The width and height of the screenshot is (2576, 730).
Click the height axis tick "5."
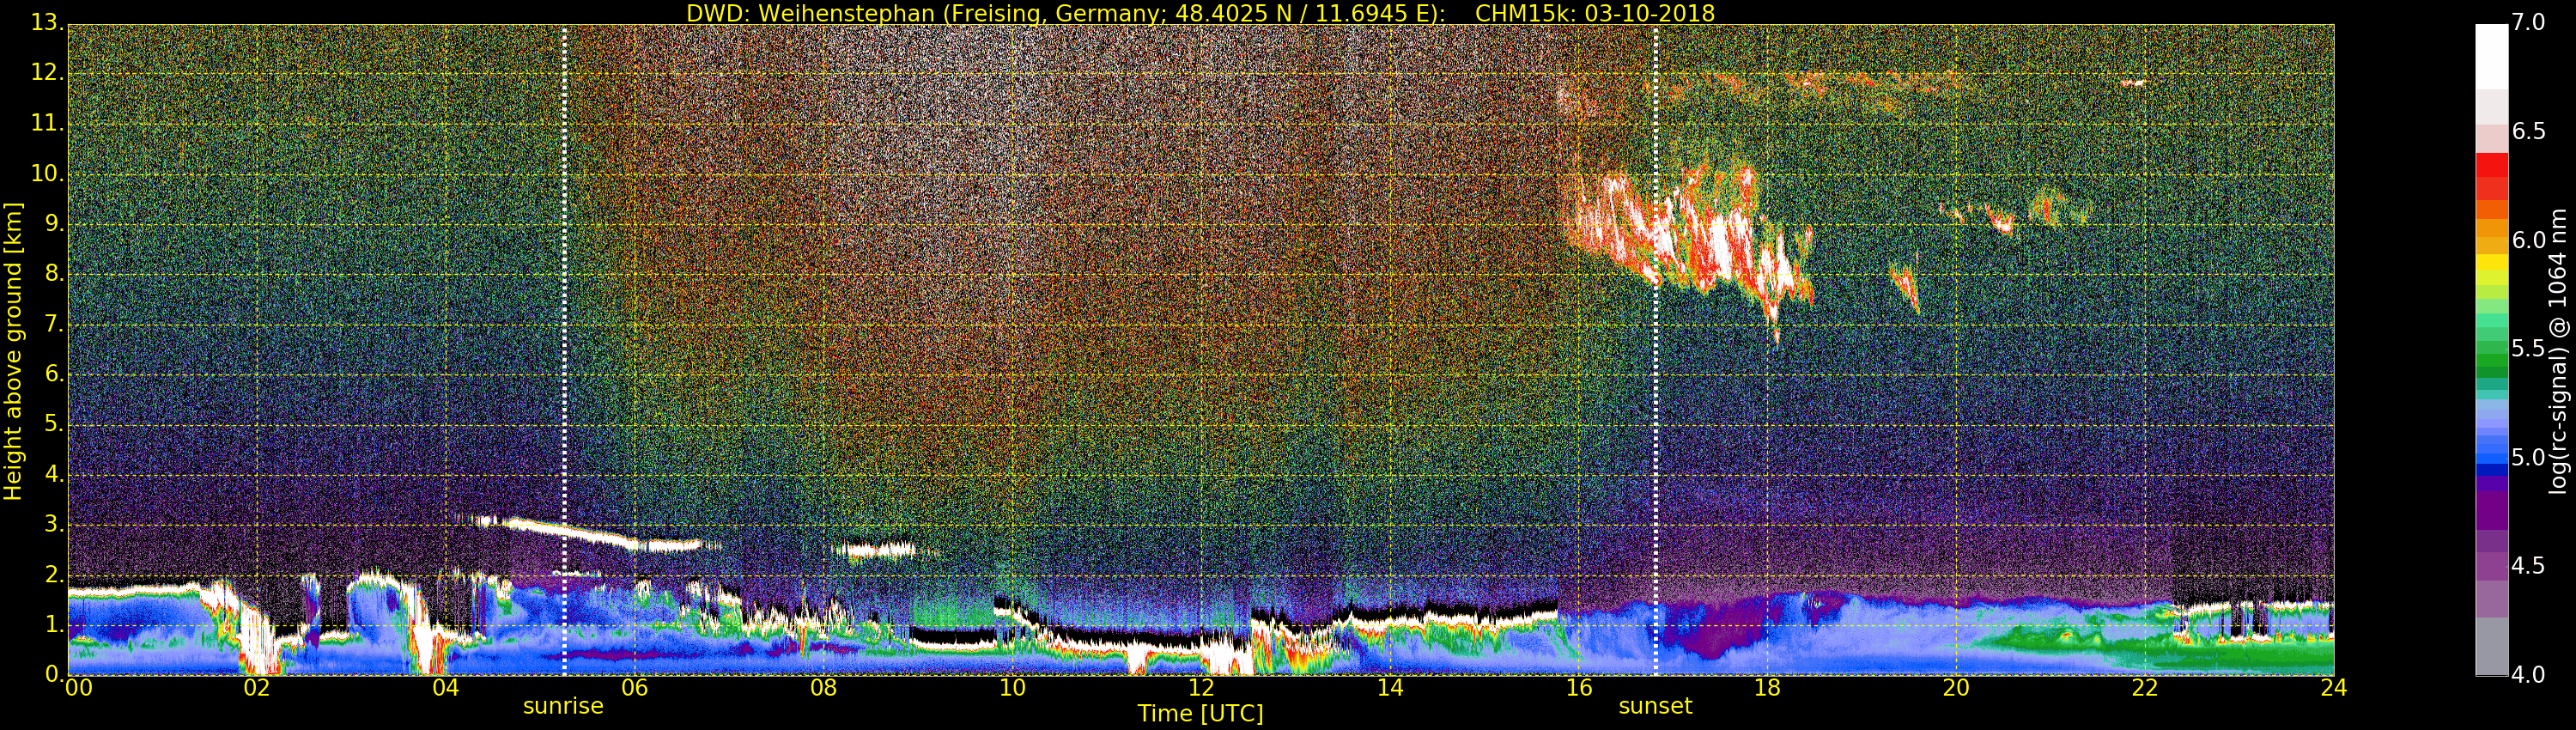point(53,424)
